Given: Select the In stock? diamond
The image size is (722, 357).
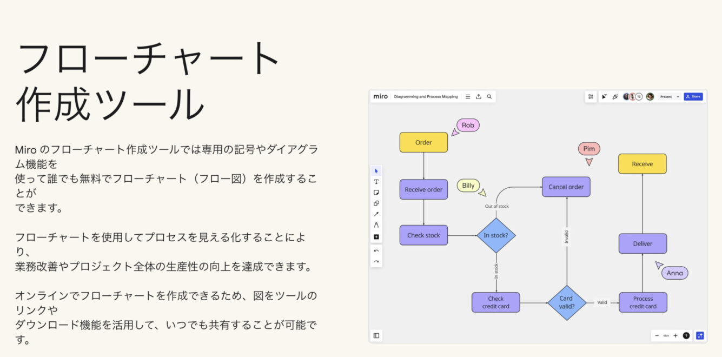Looking at the screenshot, I should tap(496, 235).
